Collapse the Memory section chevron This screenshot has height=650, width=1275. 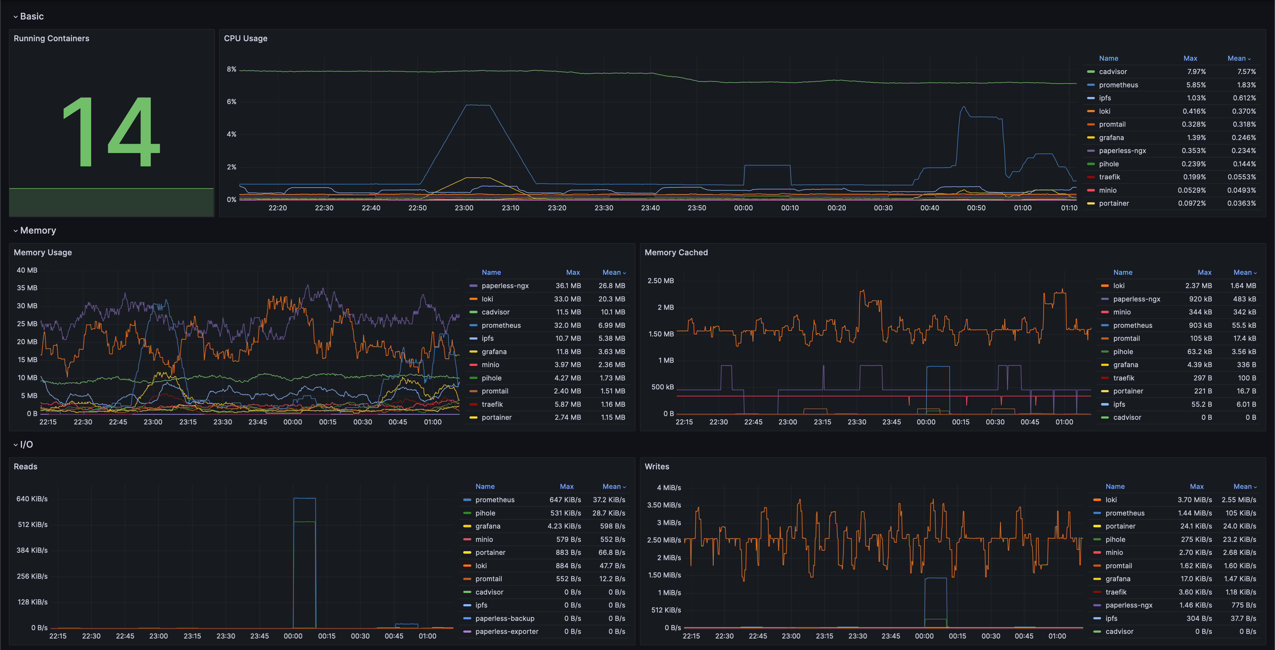pyautogui.click(x=15, y=231)
